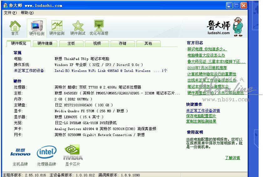This screenshot has height=177, width=263.
Task: Open link 鲁大师见证:三星本本5楼摔下还...
Action: coord(216,62)
